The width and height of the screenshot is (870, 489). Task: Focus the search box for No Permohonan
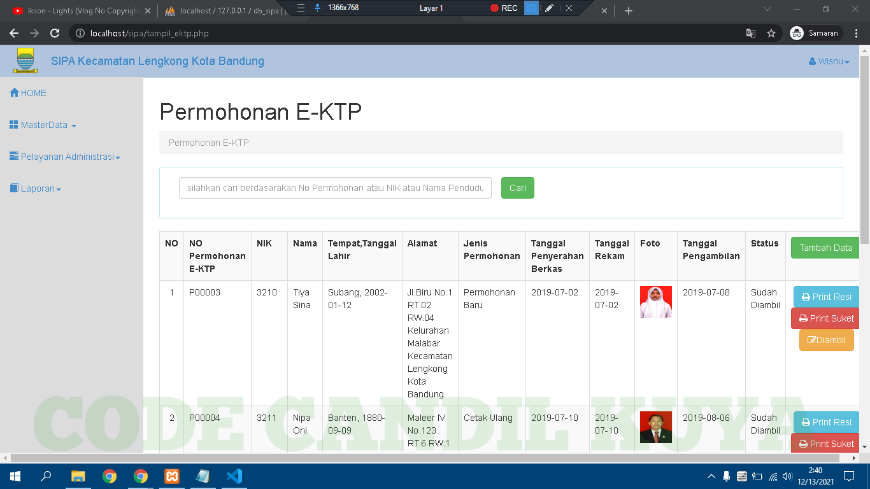tap(335, 188)
